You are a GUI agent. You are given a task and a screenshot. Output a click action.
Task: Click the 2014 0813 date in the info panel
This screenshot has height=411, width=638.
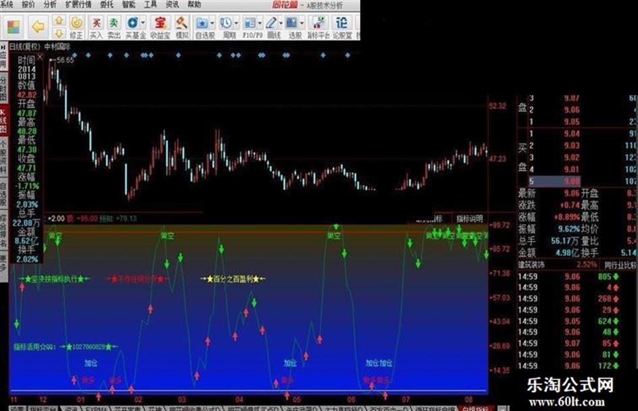[26, 73]
